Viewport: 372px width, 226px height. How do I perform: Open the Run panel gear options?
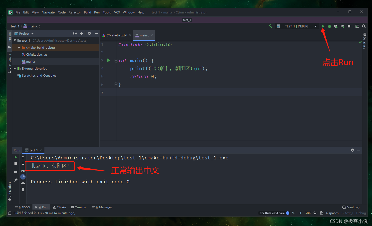point(352,150)
